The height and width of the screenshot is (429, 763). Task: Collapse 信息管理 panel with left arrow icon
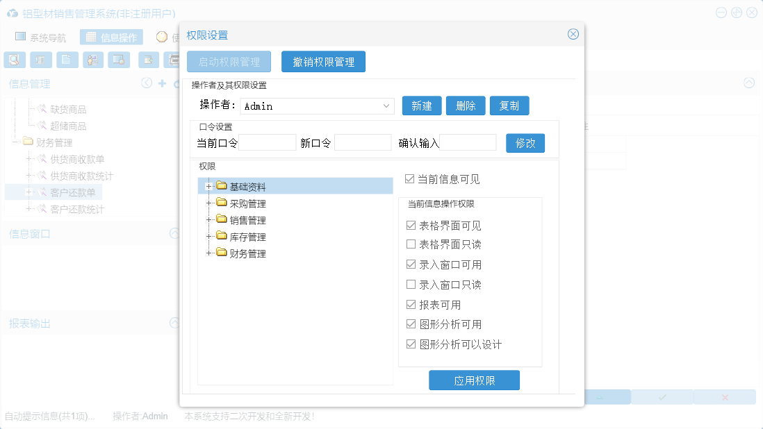(147, 83)
